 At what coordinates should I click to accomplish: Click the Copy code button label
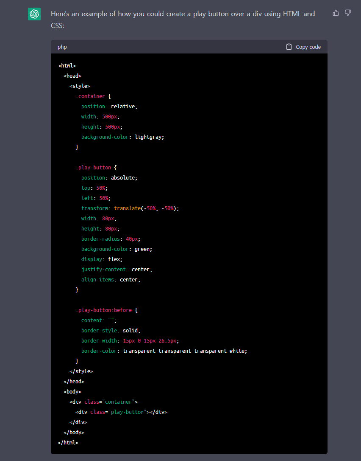click(308, 47)
